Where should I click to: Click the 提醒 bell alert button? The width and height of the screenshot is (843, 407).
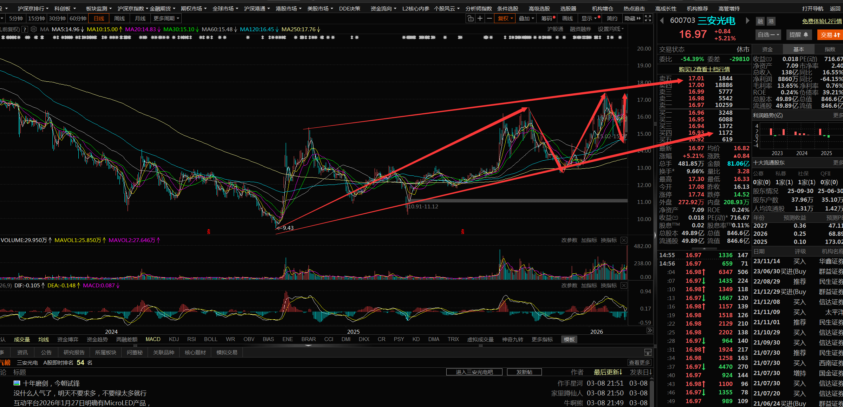tap(799, 35)
